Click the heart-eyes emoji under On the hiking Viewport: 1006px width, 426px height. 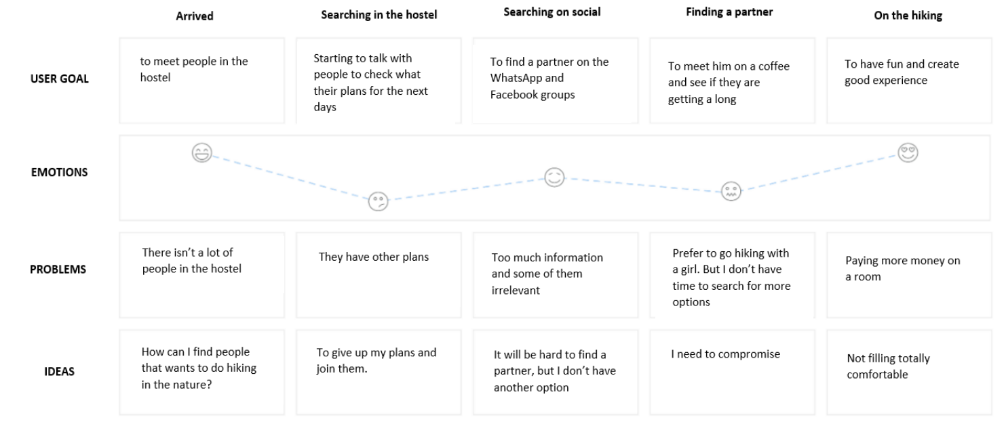click(908, 153)
